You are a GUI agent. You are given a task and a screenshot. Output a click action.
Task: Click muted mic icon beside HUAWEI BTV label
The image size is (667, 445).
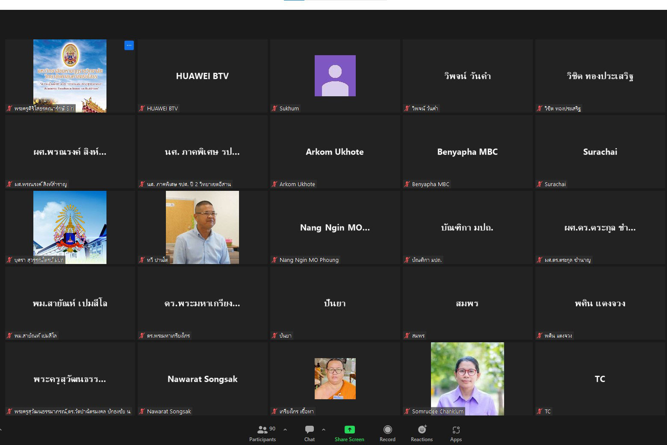coord(142,109)
